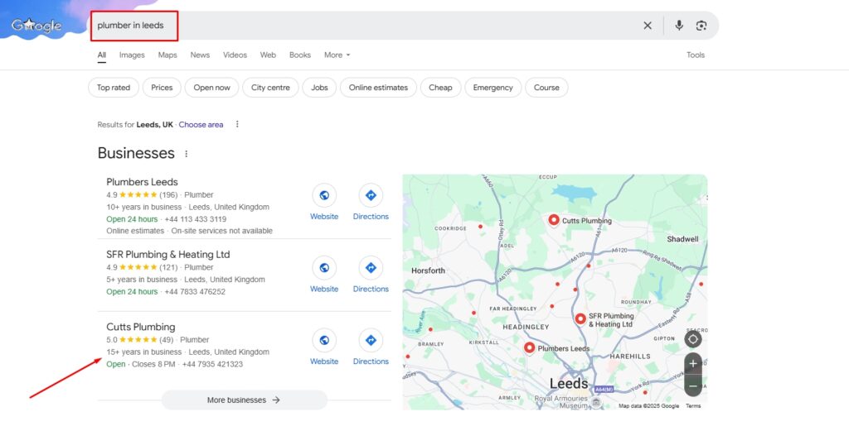The image size is (849, 426).
Task: Click the Leeds city label on map
Action: pyautogui.click(x=569, y=383)
